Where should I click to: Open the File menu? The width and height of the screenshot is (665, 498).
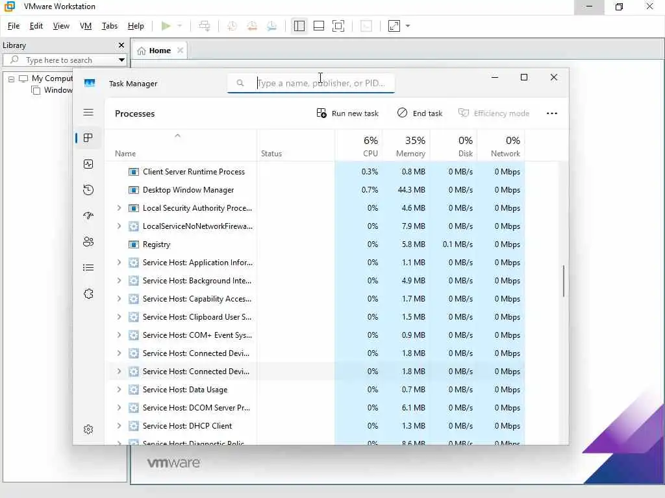[14, 26]
